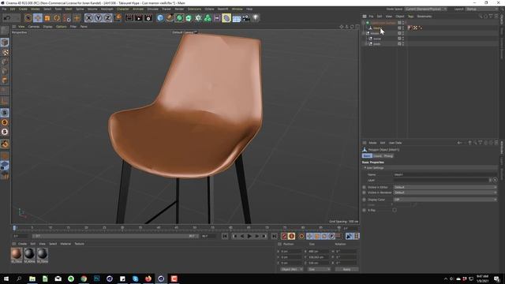Open the viewport Display menu
The image size is (505, 284).
[x=47, y=27]
